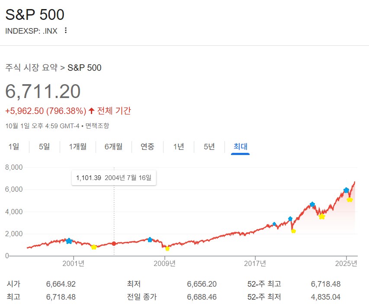Click the active 최대 tab
This screenshot has height=307, width=369.
tap(240, 147)
